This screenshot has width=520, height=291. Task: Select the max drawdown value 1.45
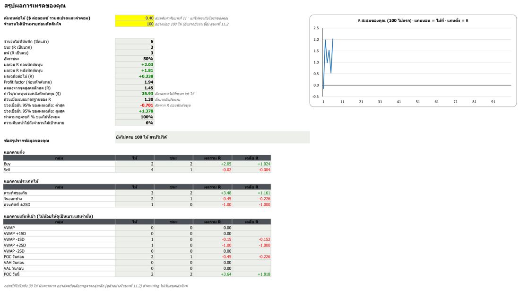tap(134, 88)
